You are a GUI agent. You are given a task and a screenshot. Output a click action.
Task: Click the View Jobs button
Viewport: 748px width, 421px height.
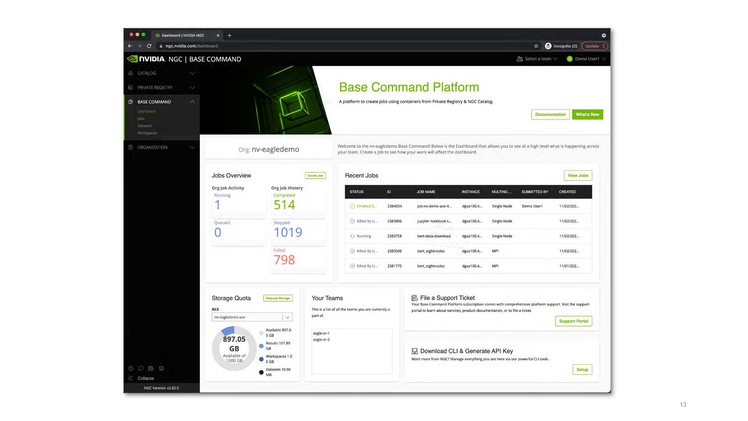click(578, 175)
